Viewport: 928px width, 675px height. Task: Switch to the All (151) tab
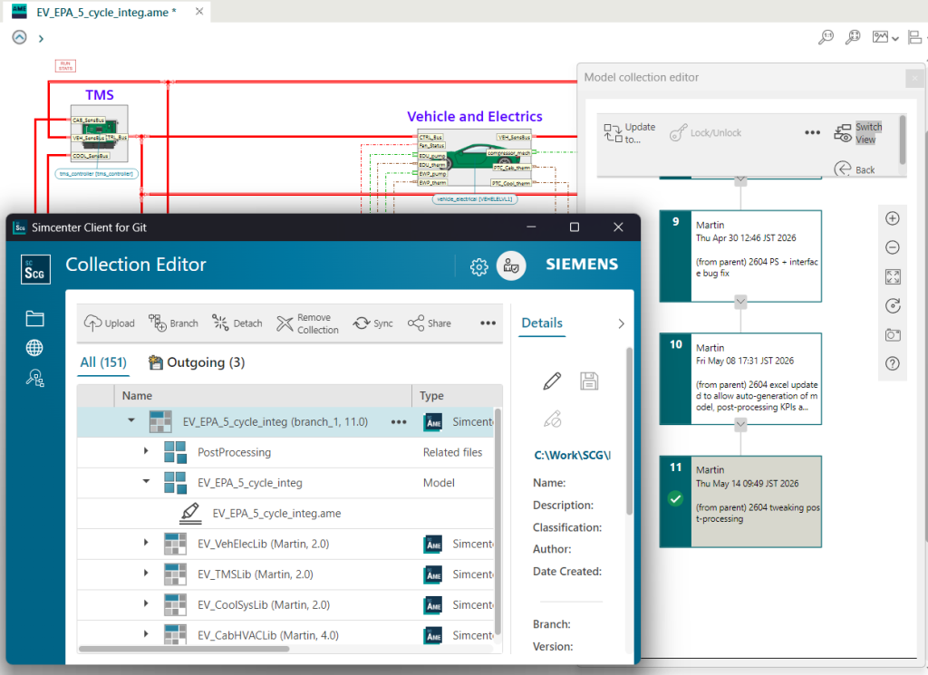[x=103, y=362]
